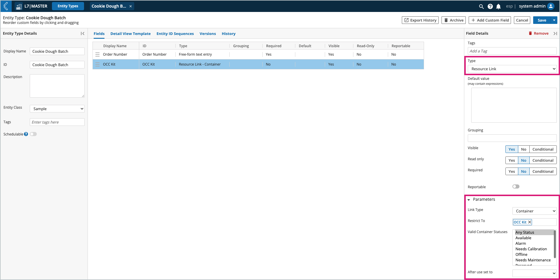Viewport: 560px width, 280px height.
Task: Select the Order Number field row
Action: point(258,54)
